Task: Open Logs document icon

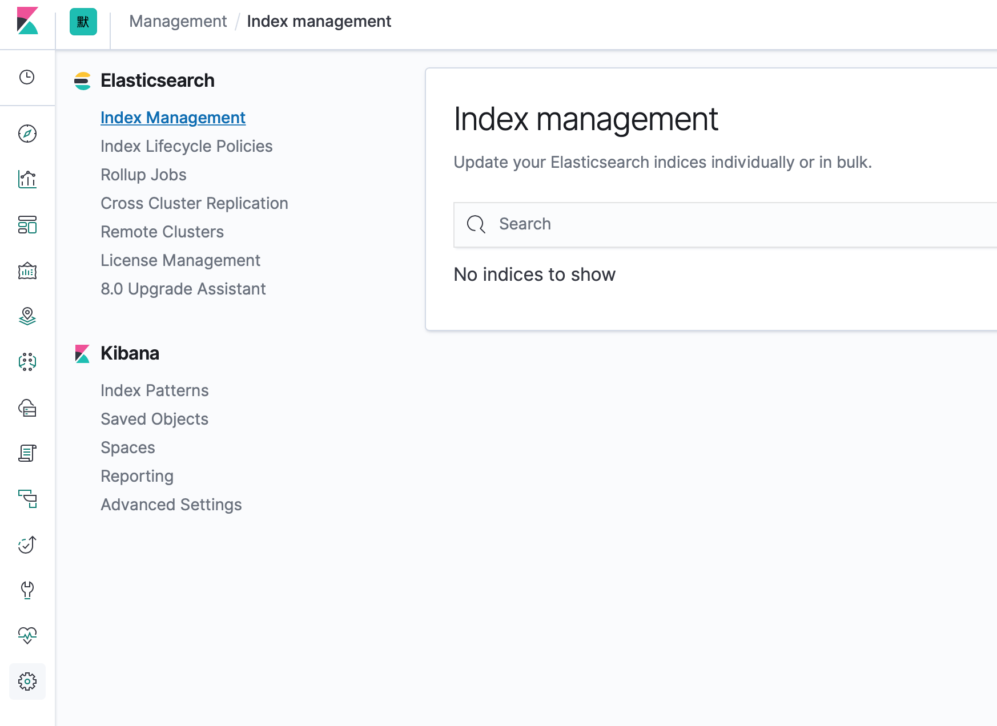Action: point(27,453)
